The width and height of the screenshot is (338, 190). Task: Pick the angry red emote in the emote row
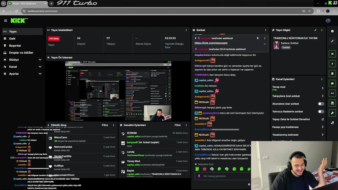click(x=204, y=169)
